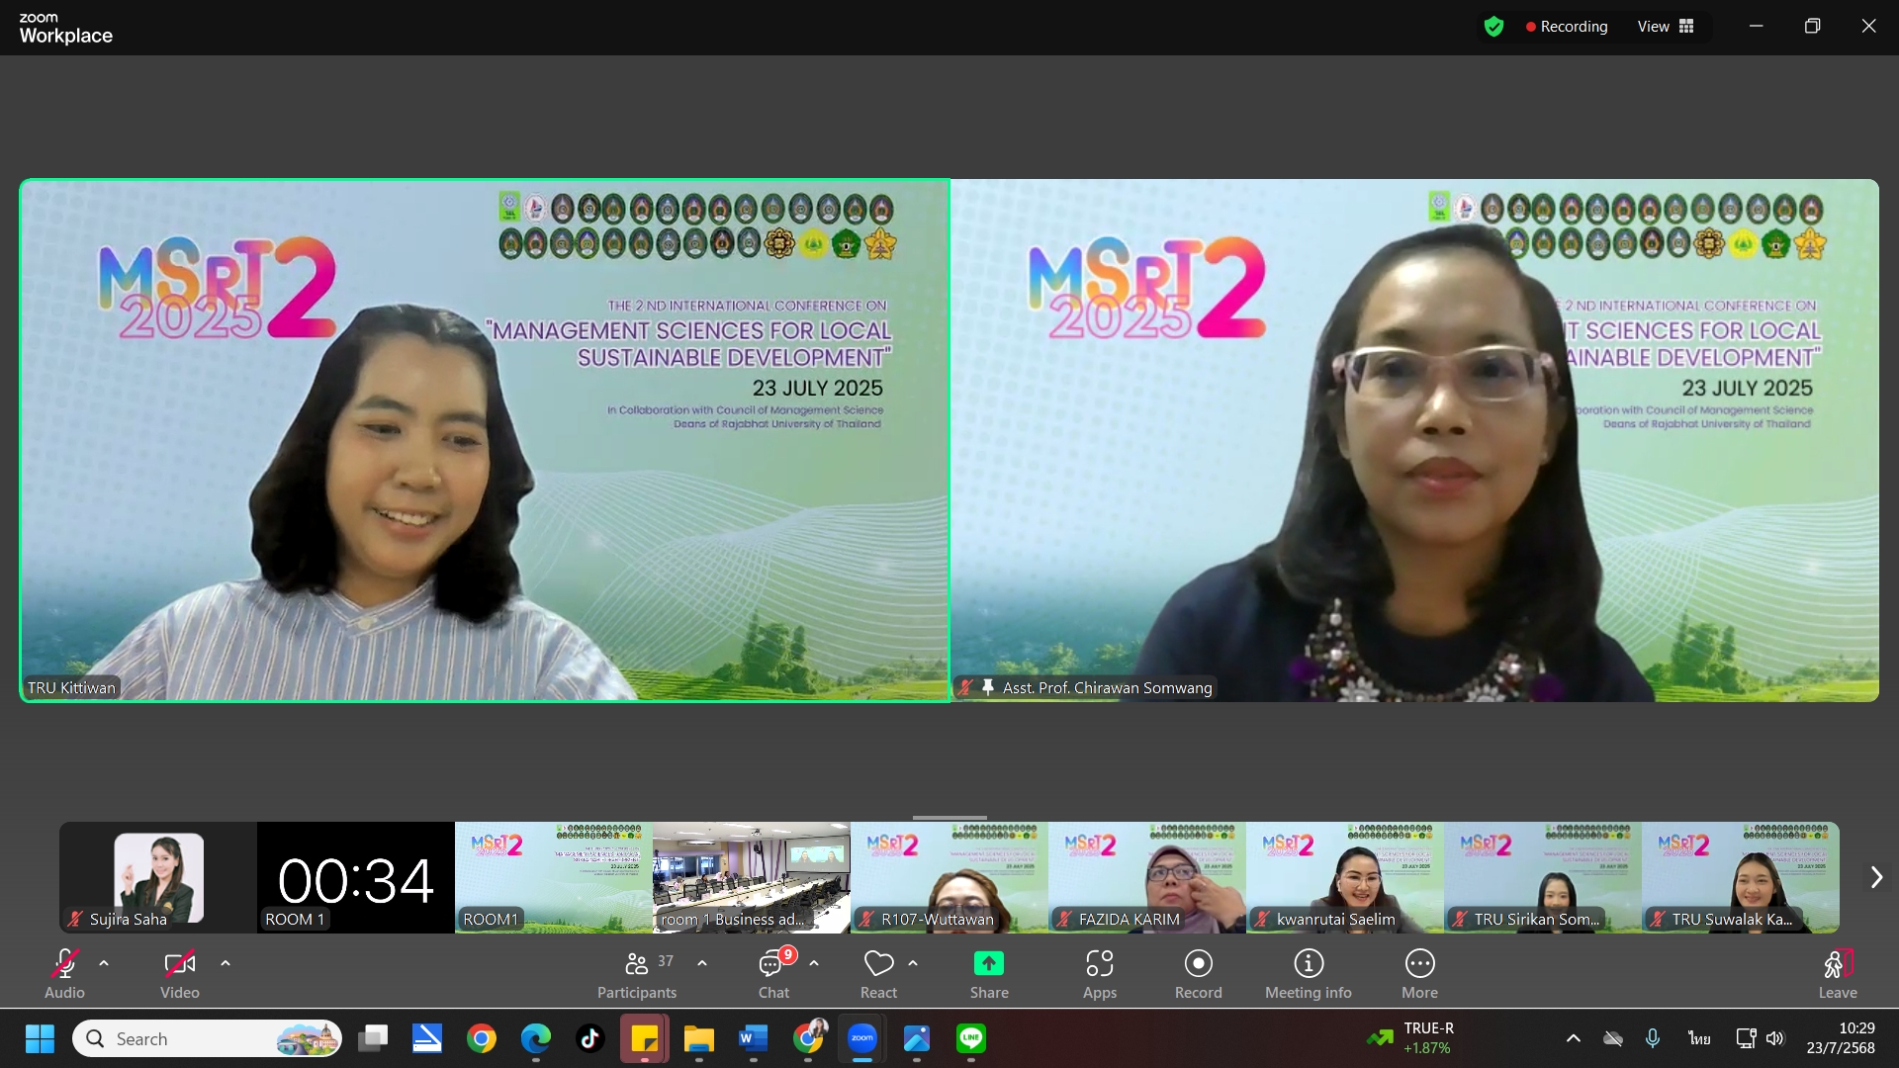The width and height of the screenshot is (1899, 1068).
Task: Open second Chrome profile icon in taskbar
Action: [x=808, y=1038]
